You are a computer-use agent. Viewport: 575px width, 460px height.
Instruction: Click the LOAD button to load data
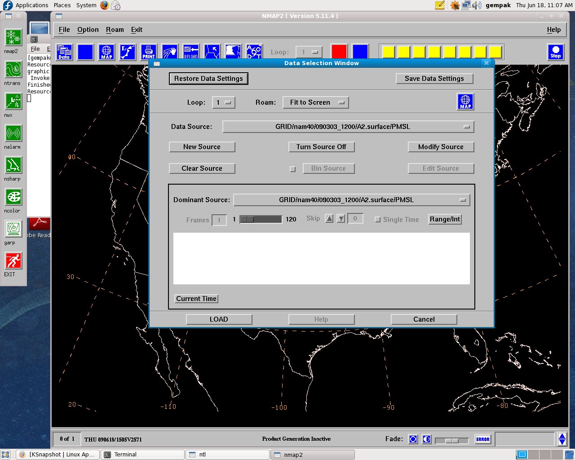click(x=219, y=319)
